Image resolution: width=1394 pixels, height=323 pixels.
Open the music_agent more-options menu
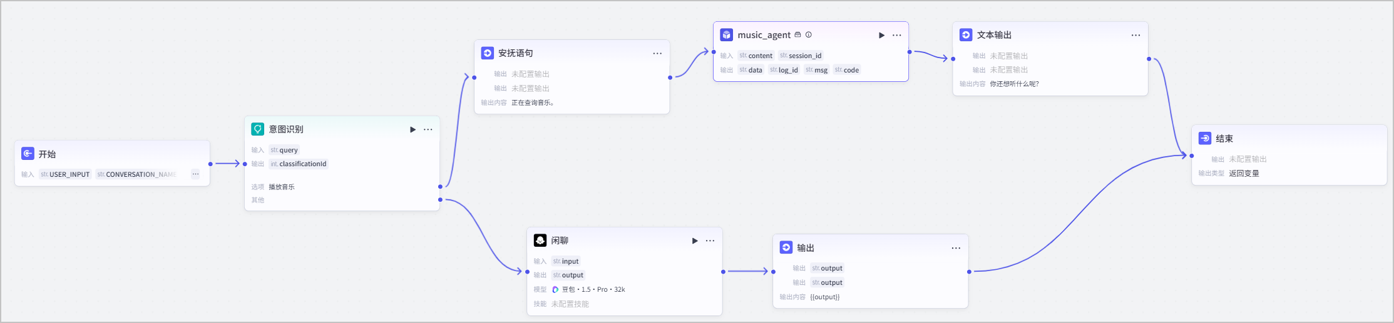click(x=897, y=35)
